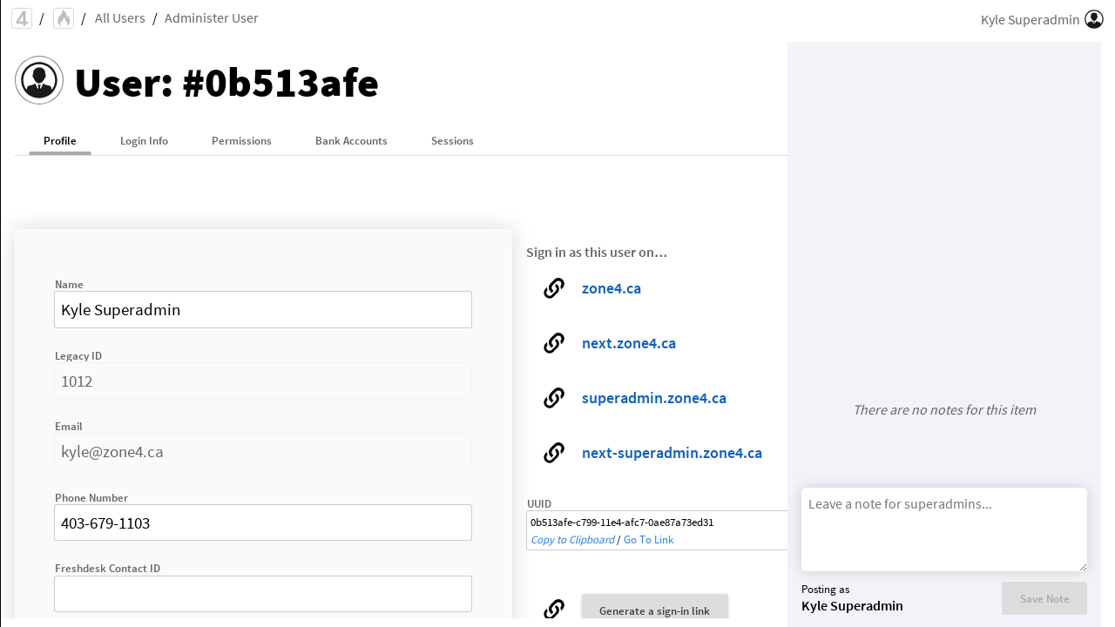Click the Save Note button
Screen dimensions: 1115x627
point(1044,598)
